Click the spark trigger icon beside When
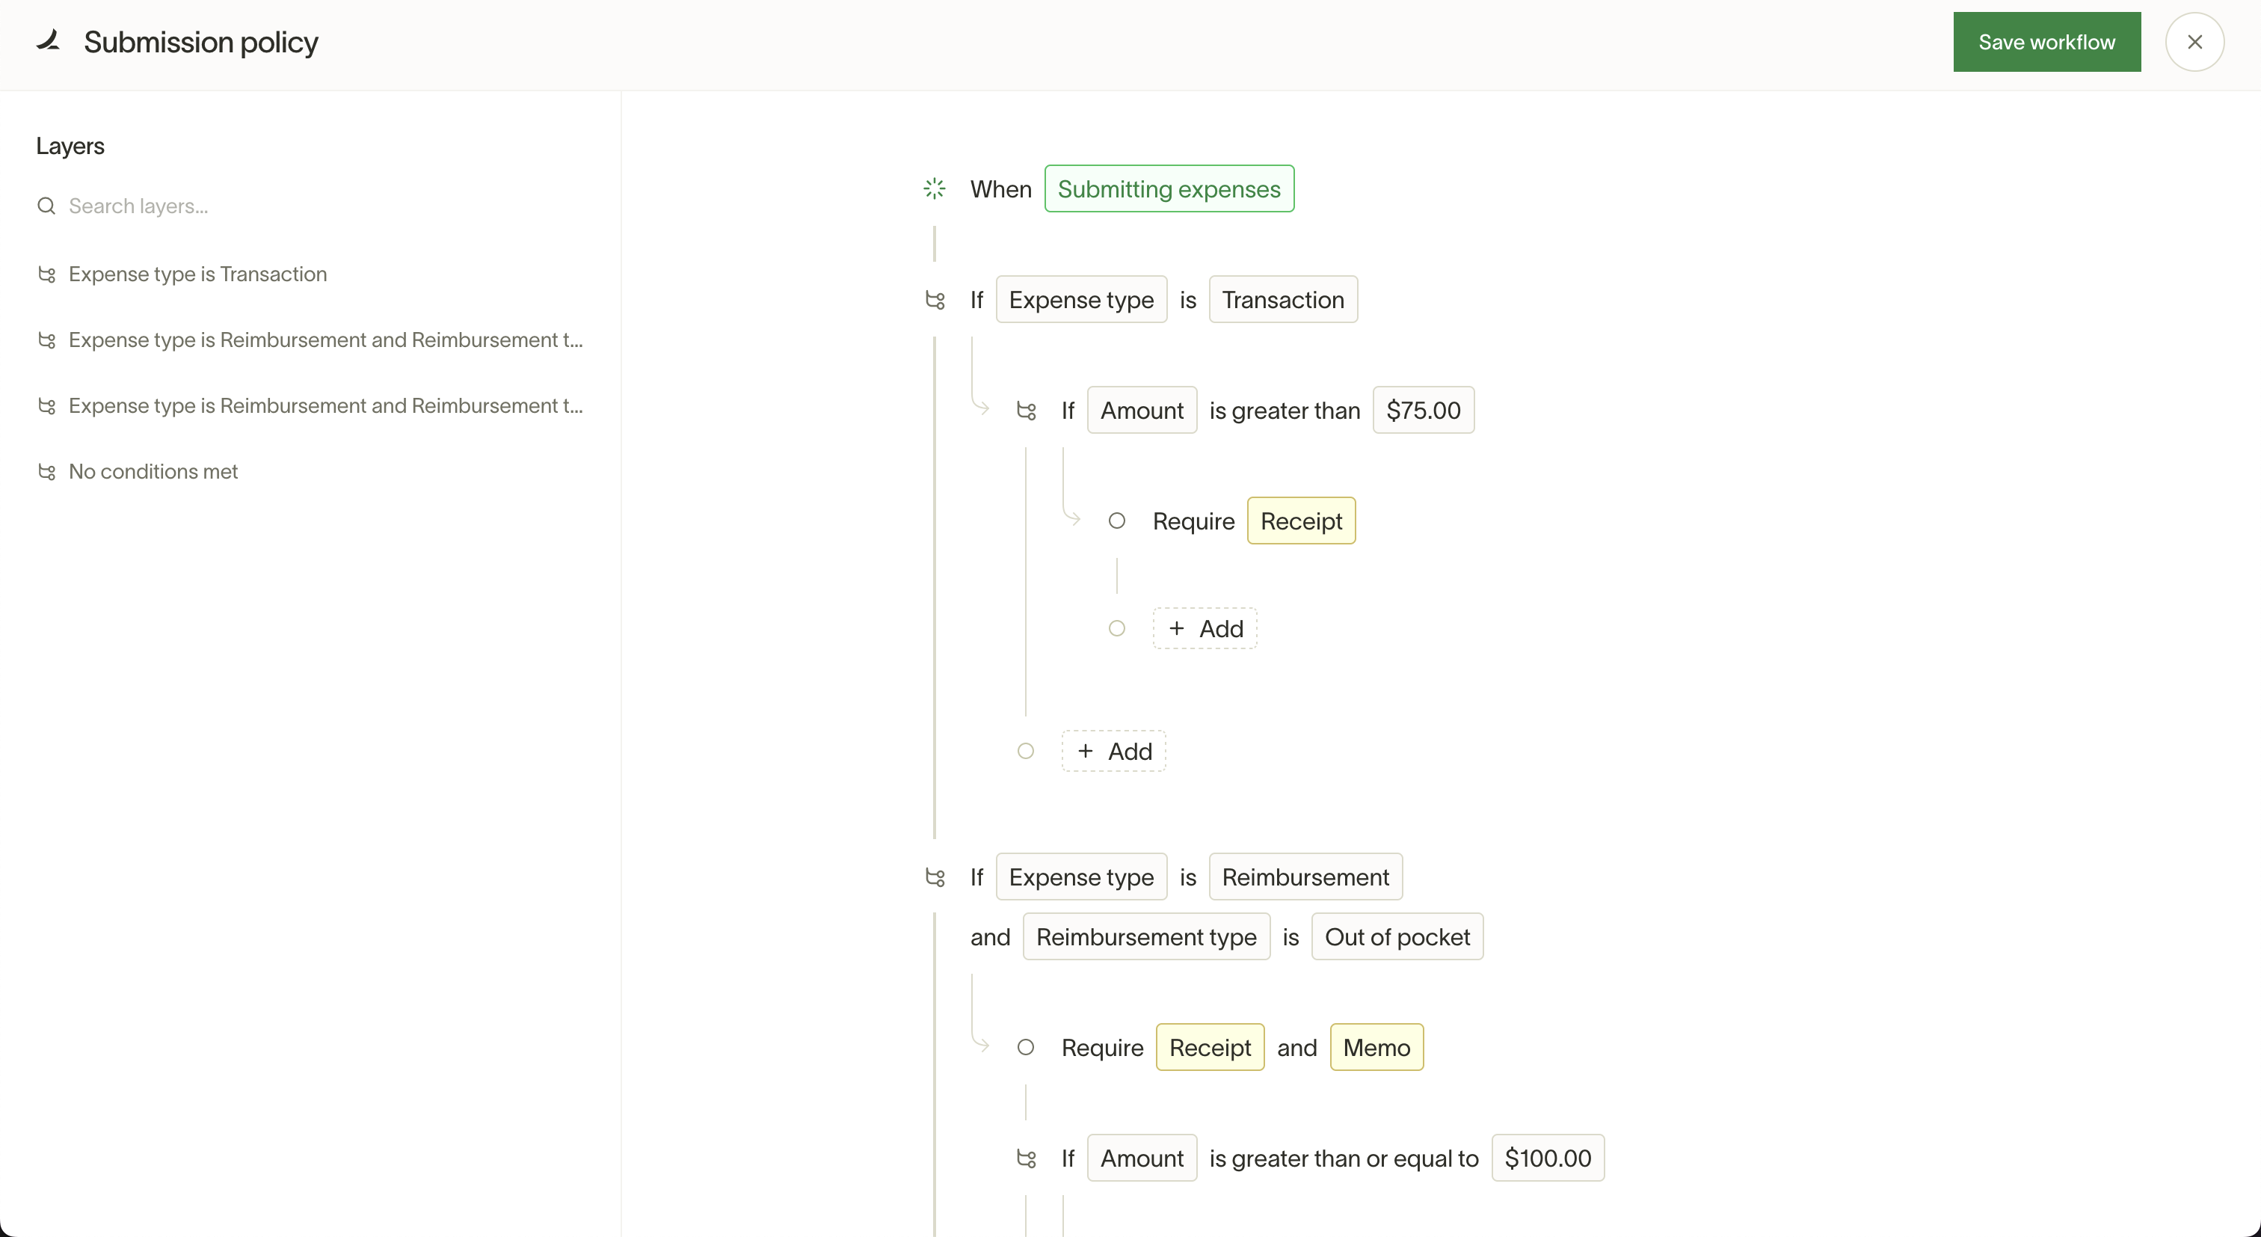Viewport: 2261px width, 1237px height. click(x=935, y=188)
